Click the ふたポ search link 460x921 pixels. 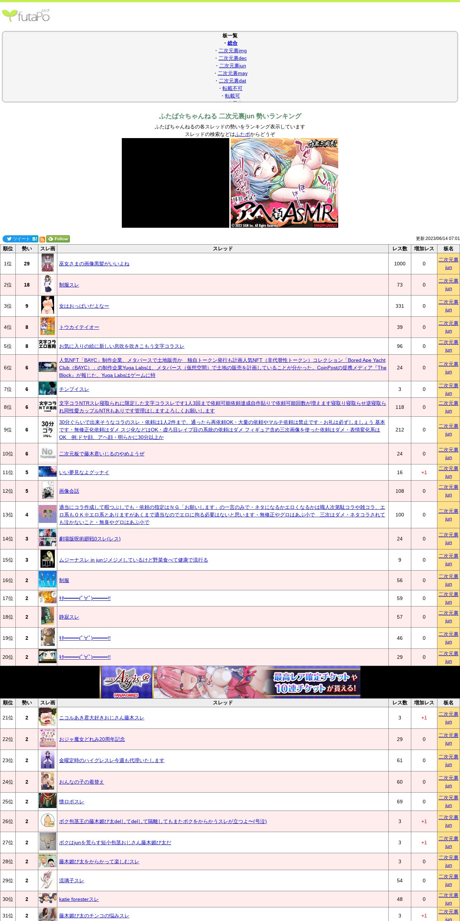243,134
